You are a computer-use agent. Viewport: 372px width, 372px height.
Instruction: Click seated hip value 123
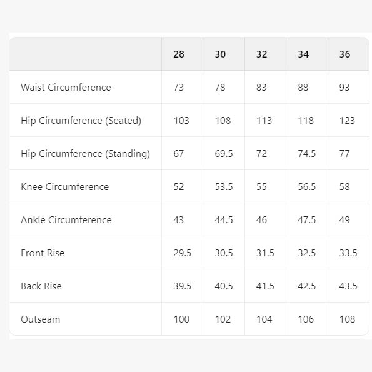tap(347, 121)
